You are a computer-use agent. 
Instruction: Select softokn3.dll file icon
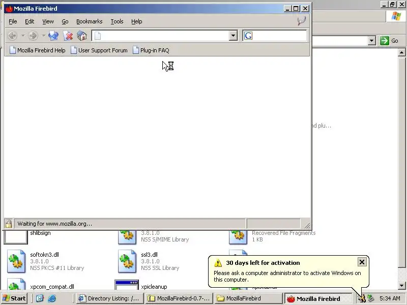(16, 261)
